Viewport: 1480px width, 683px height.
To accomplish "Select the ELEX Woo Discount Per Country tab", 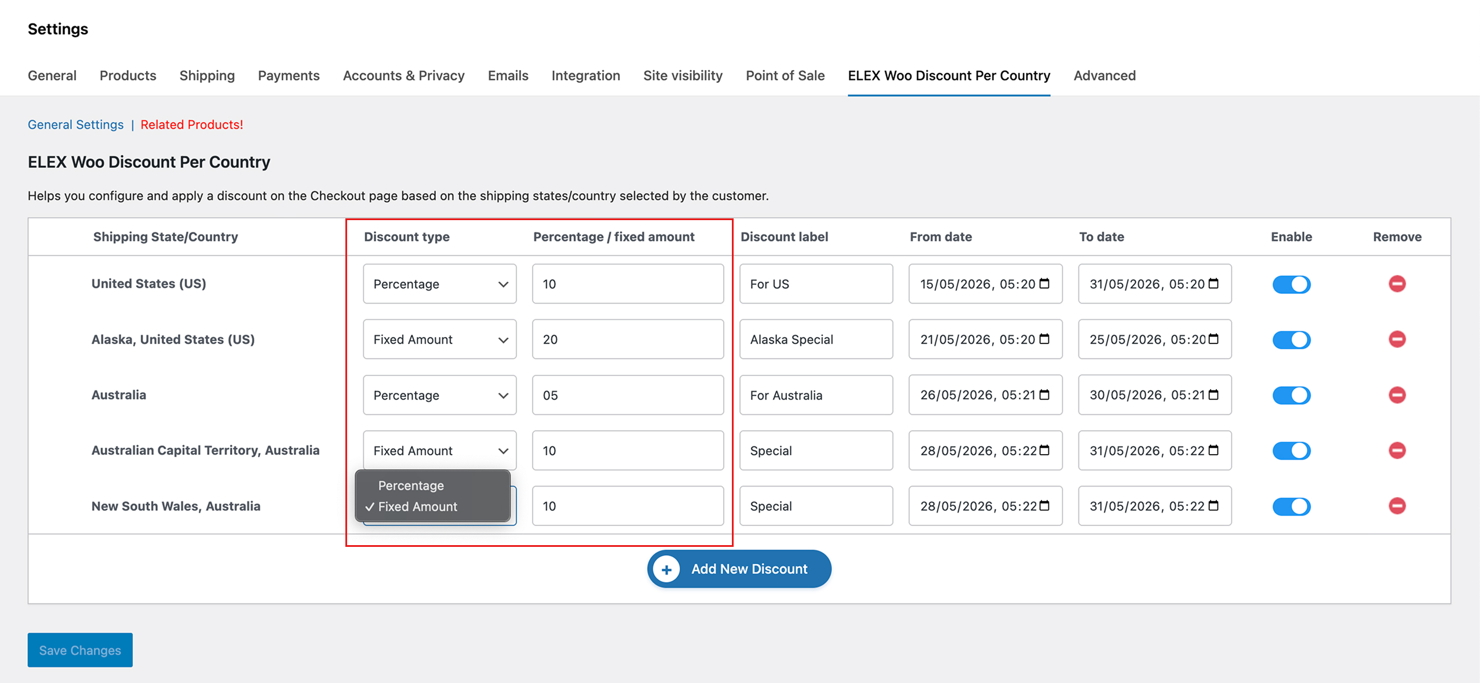I will pyautogui.click(x=949, y=75).
